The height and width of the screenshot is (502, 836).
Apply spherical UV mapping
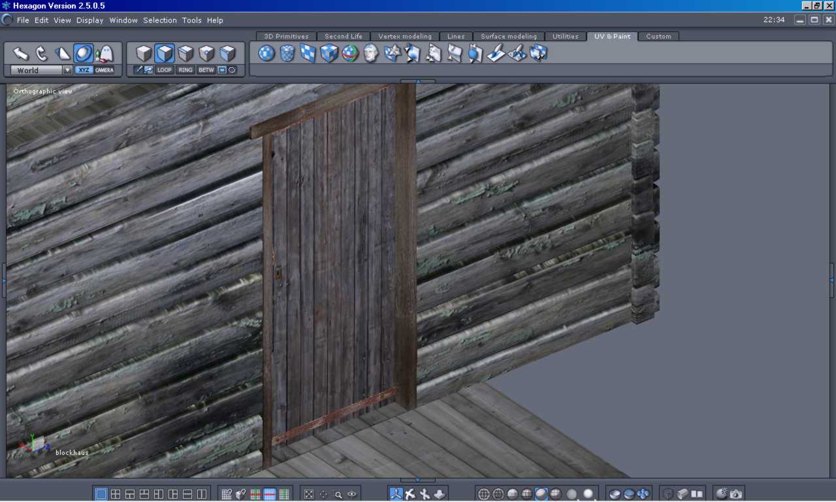click(266, 53)
